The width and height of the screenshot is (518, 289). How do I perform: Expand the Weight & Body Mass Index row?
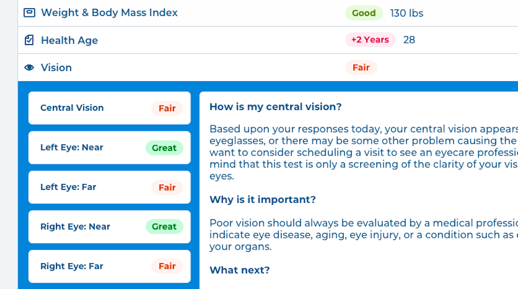(268, 13)
